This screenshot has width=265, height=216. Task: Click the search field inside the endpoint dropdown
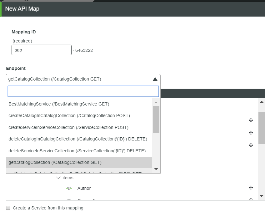tap(83, 91)
